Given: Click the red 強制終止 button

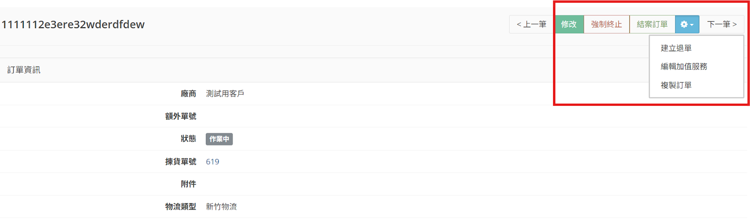Looking at the screenshot, I should [606, 24].
